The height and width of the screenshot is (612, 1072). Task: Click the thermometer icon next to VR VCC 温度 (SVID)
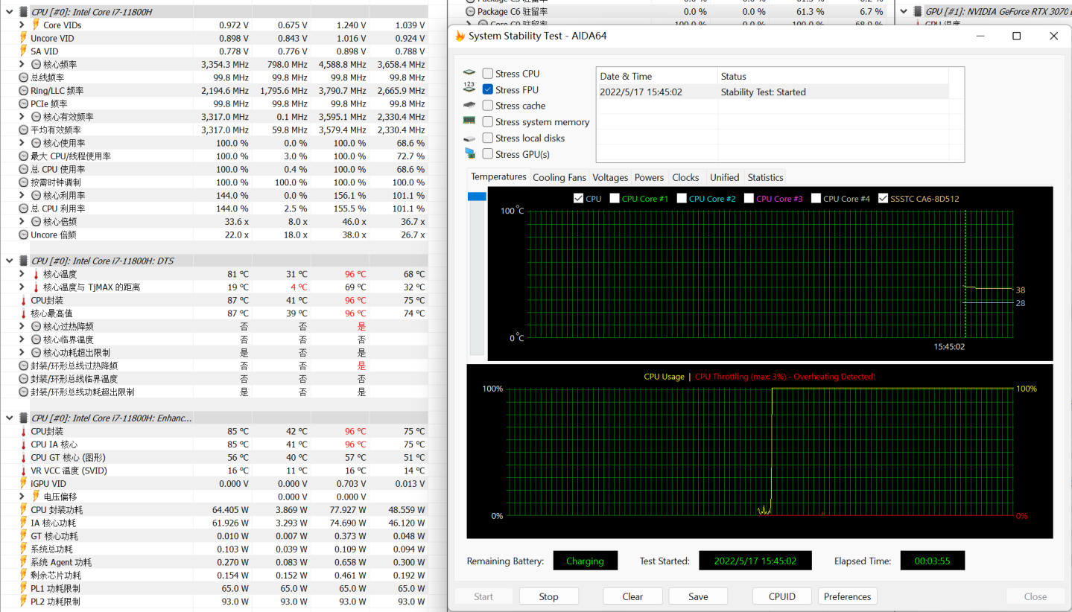tap(24, 471)
